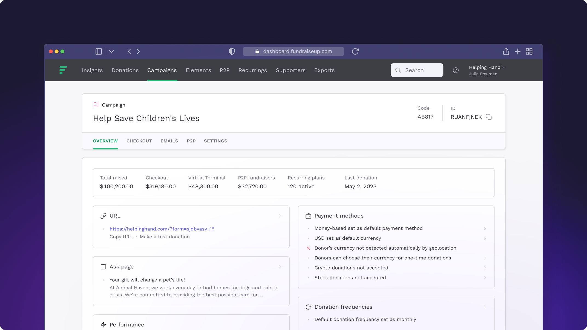Toggle the browser sidebar icon
The image size is (587, 330).
click(x=99, y=51)
